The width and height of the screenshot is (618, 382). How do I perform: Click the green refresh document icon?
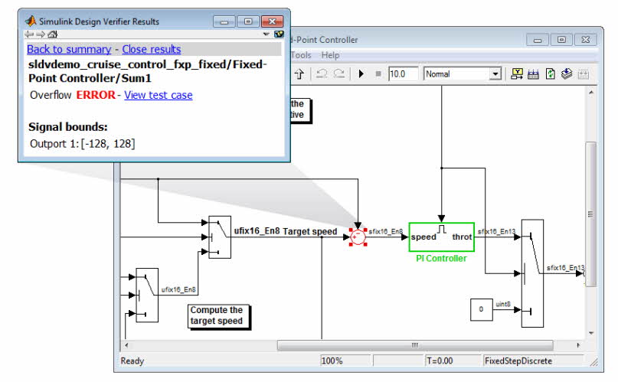[550, 73]
